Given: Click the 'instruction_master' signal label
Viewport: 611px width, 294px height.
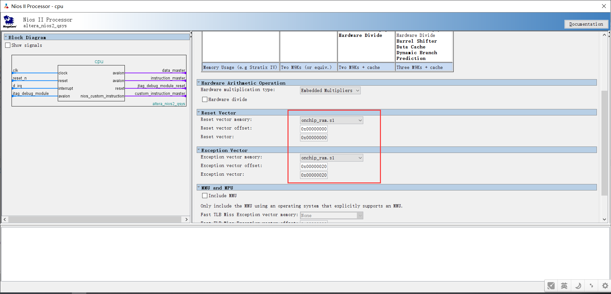Looking at the screenshot, I should tap(168, 78).
